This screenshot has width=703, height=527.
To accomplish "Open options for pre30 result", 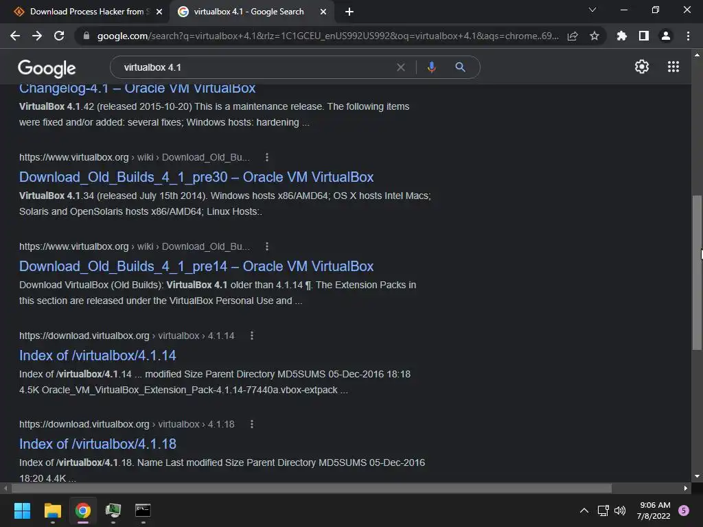I will click(267, 157).
